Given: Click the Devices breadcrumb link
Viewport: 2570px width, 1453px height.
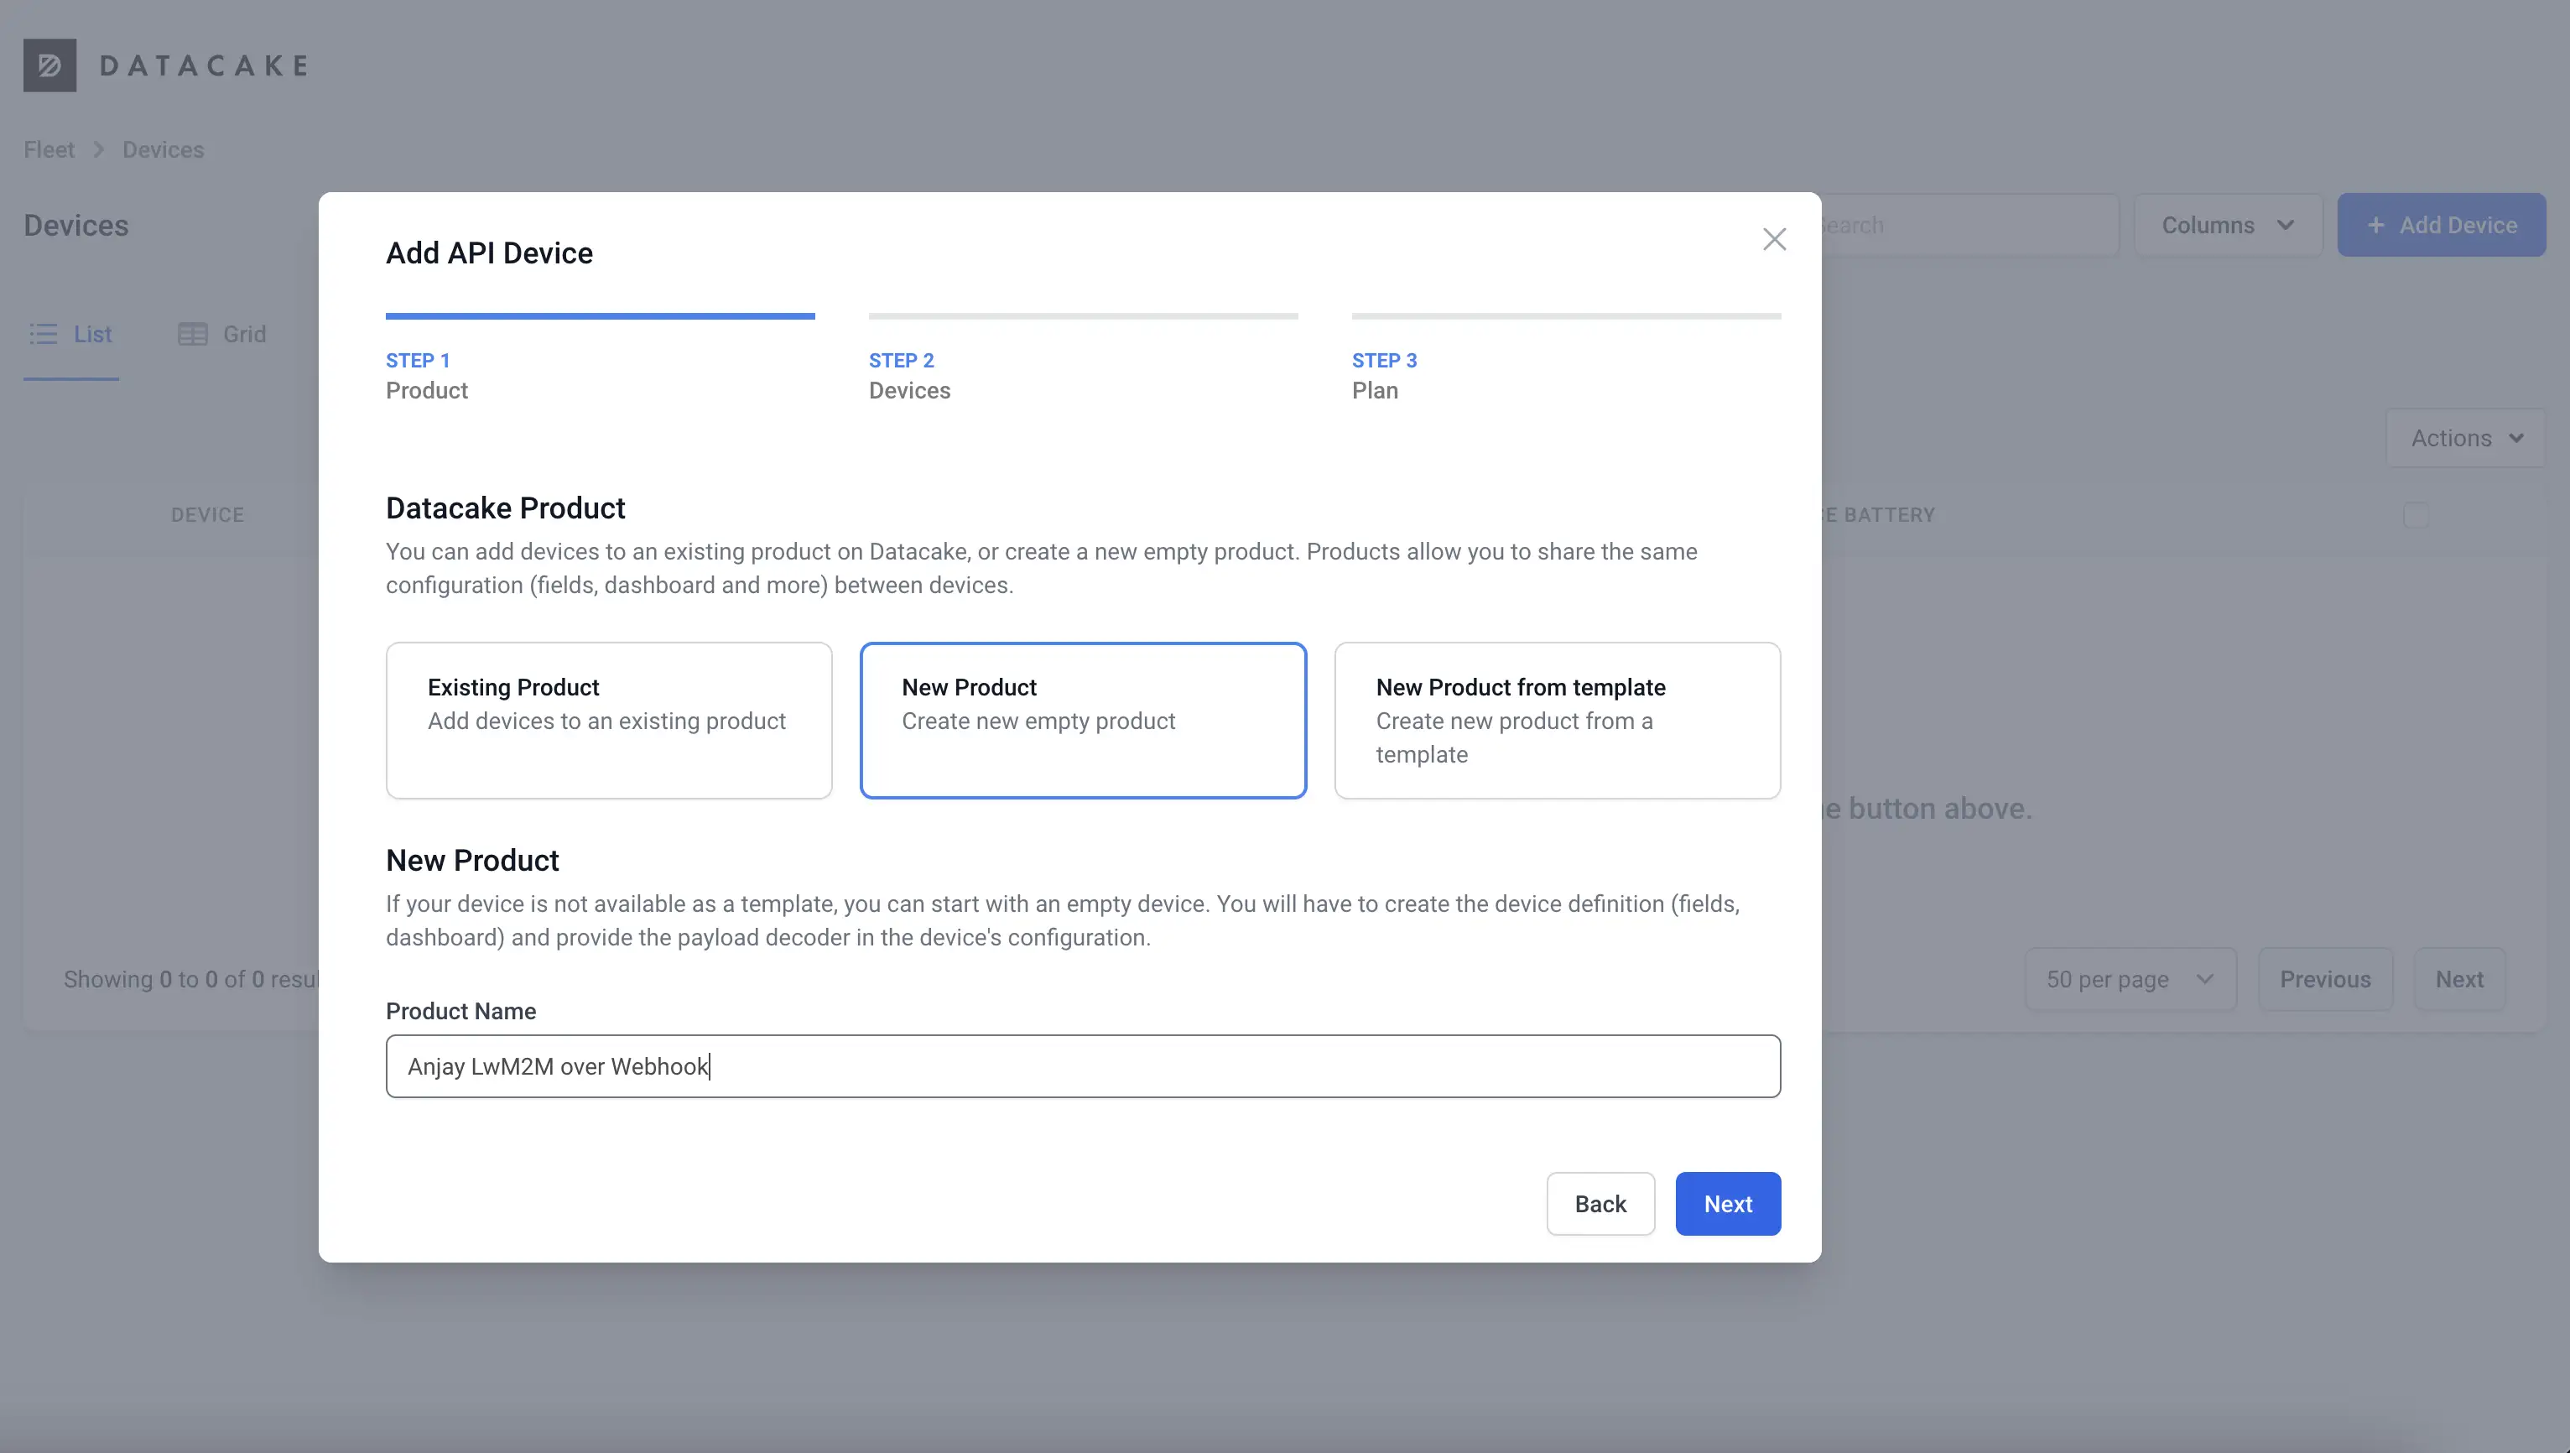Looking at the screenshot, I should (163, 149).
